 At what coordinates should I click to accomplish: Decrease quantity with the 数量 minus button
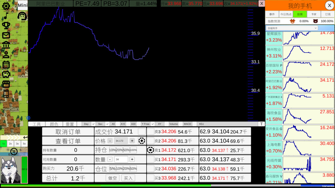[x=110, y=159]
